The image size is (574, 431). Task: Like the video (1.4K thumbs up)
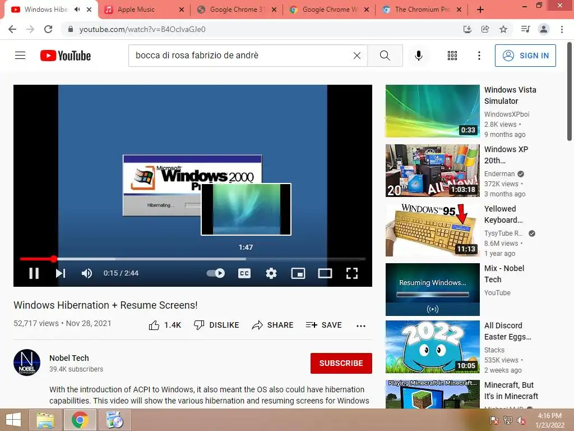(165, 325)
